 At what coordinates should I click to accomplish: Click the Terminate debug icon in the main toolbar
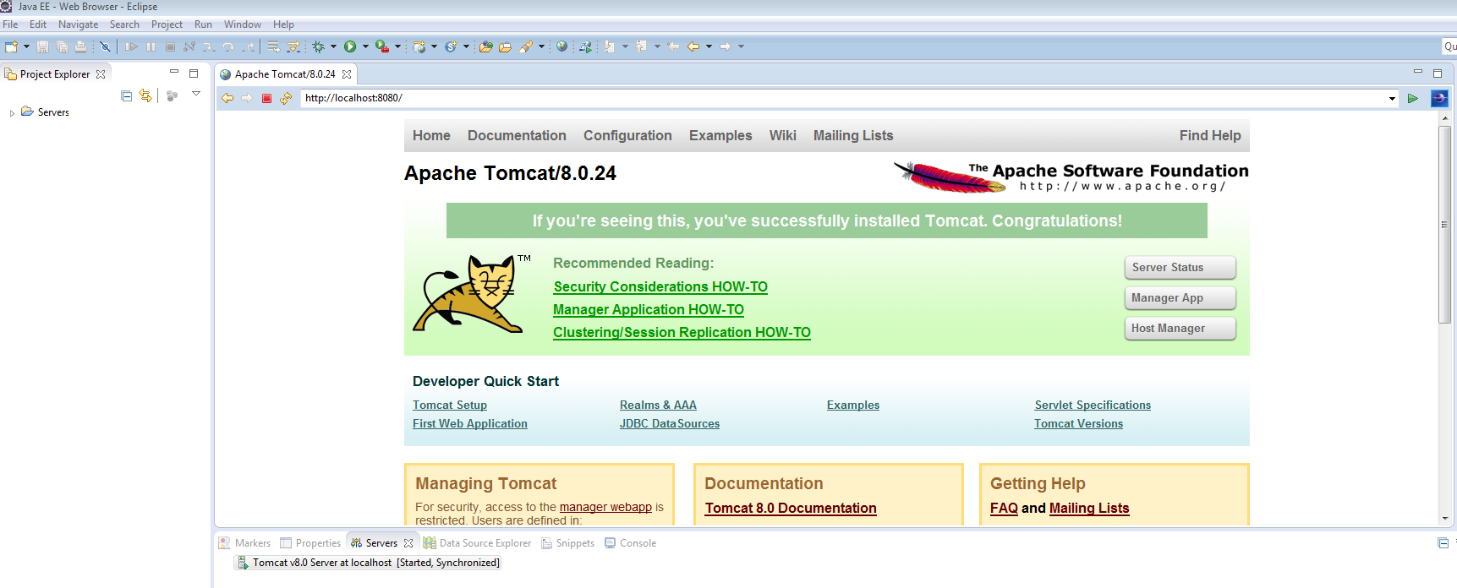pos(170,46)
